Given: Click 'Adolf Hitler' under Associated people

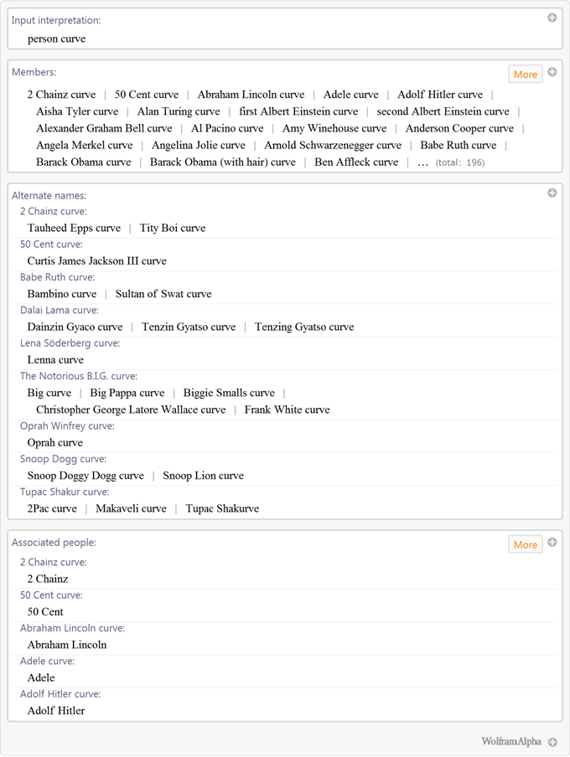Looking at the screenshot, I should tap(56, 711).
